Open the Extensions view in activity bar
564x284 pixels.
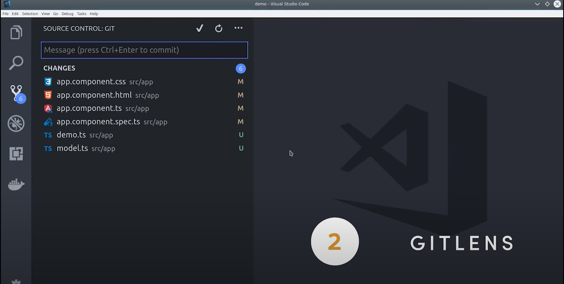16,154
